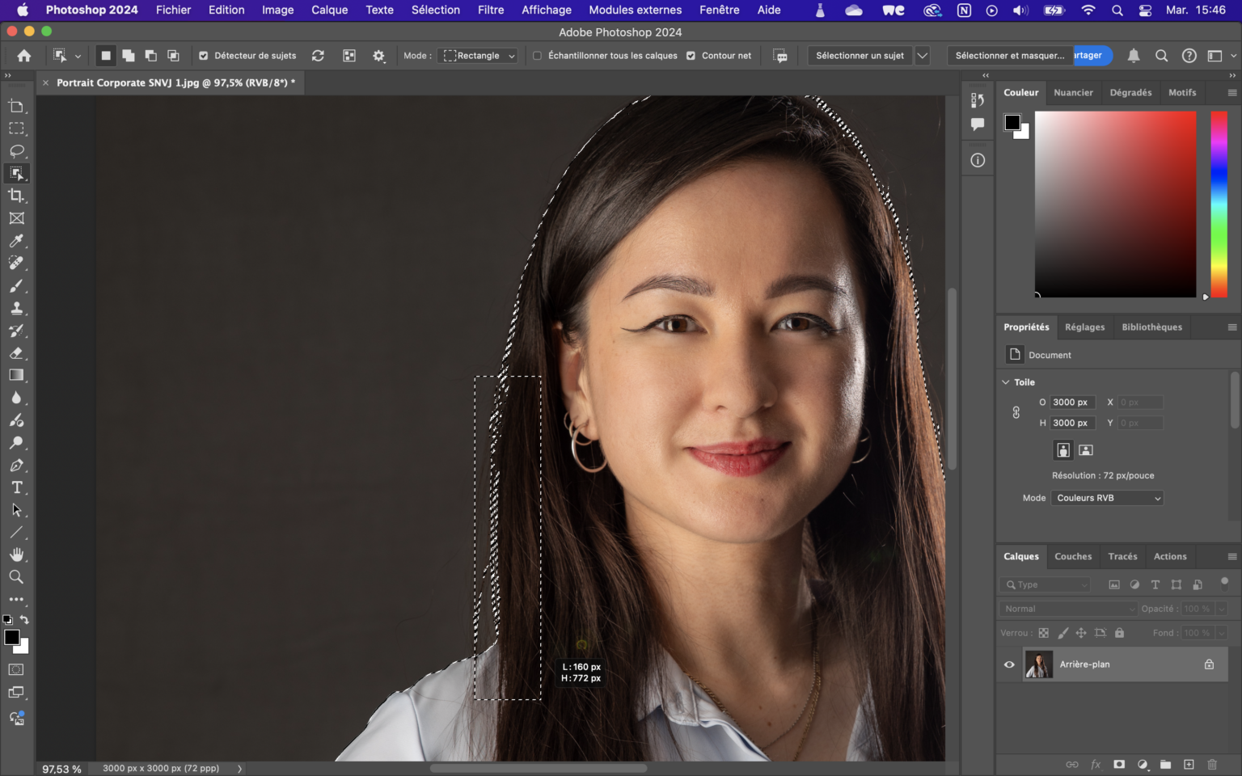Click the canvas width input field
The width and height of the screenshot is (1242, 776).
point(1071,402)
